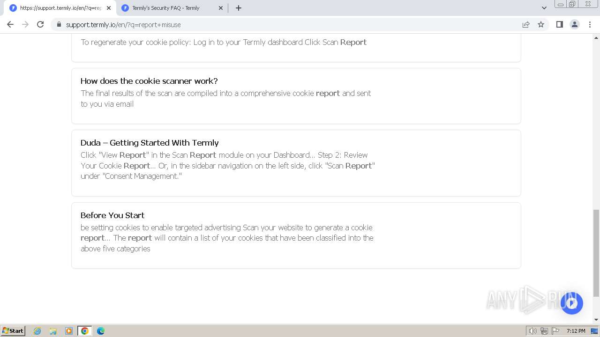The image size is (600, 337).
Task: Click the 7:12 PM system clock
Action: click(x=576, y=331)
